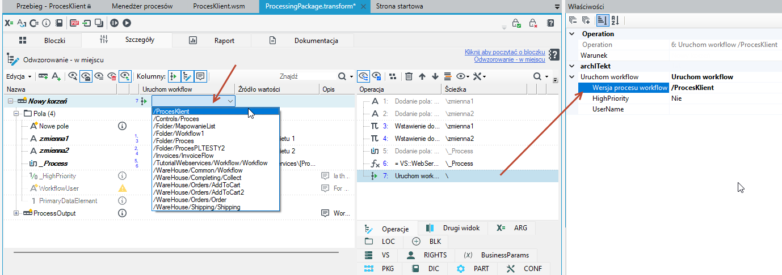Click the 'Odwzorowanie - w miejscu' link

pyautogui.click(x=509, y=59)
